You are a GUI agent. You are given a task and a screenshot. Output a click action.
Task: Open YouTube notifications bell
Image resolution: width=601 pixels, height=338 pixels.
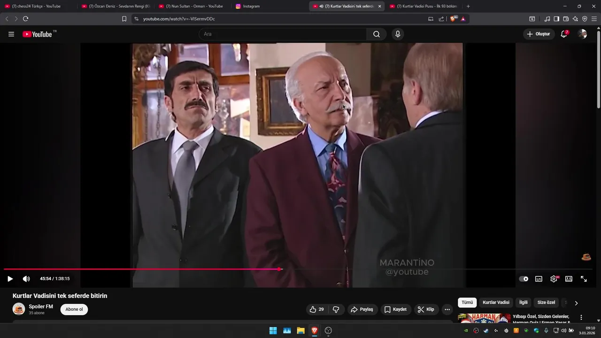click(564, 34)
